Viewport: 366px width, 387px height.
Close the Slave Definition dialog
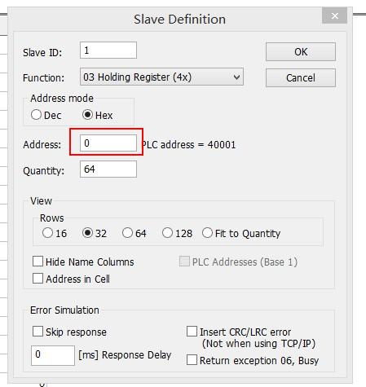coord(334,16)
